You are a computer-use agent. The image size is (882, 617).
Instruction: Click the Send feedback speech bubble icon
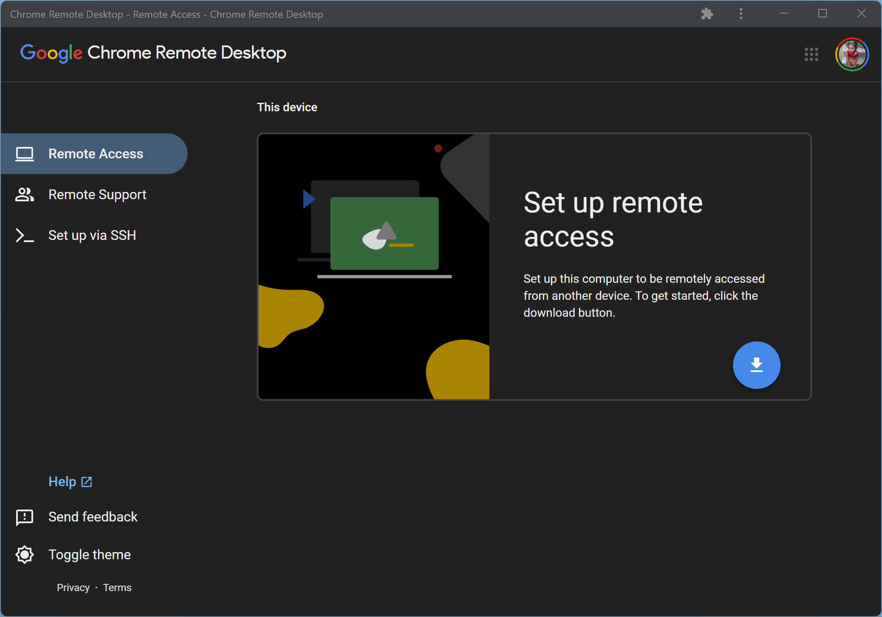pos(25,517)
